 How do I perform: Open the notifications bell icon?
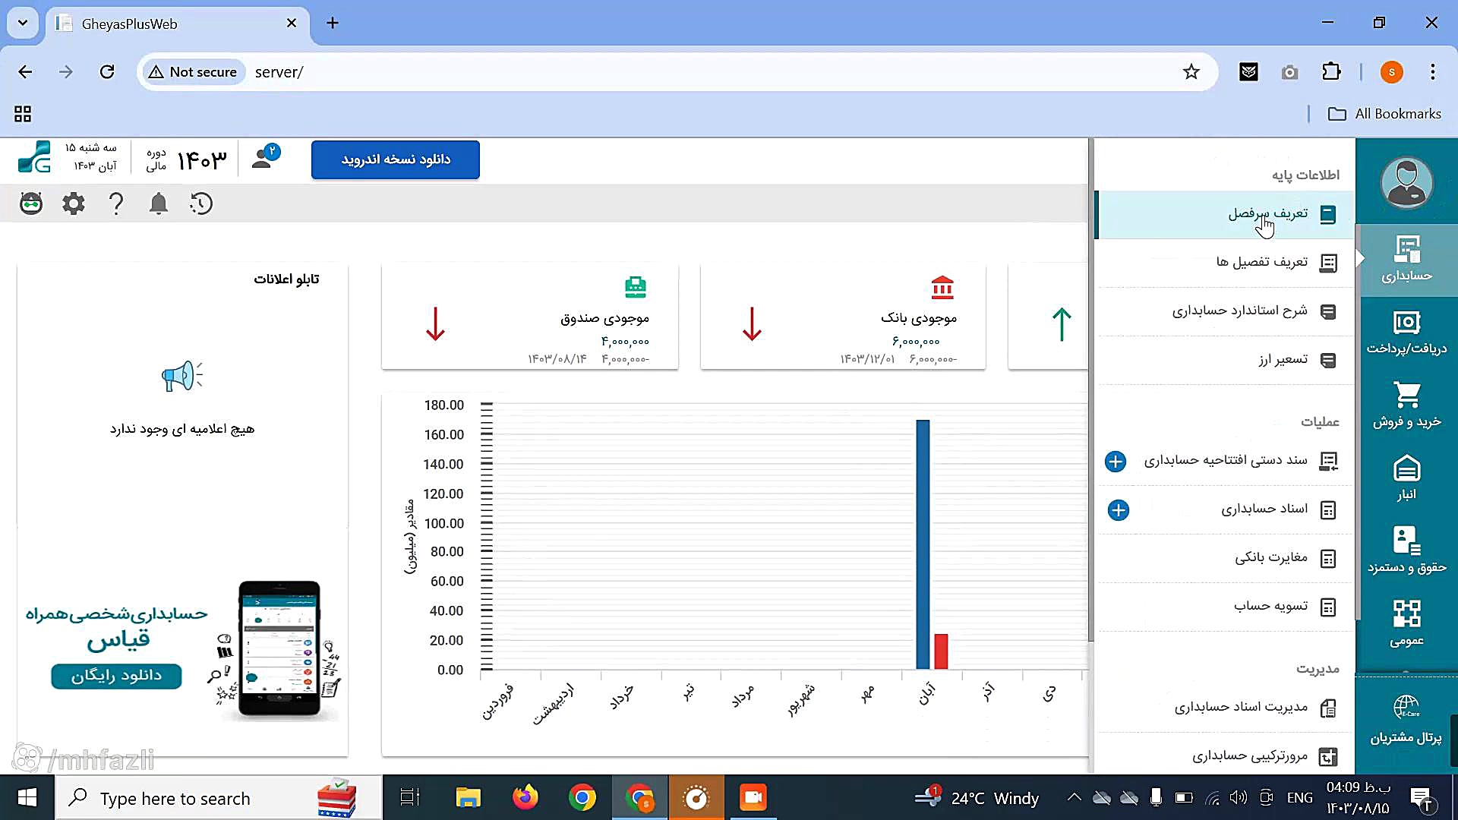click(x=159, y=203)
